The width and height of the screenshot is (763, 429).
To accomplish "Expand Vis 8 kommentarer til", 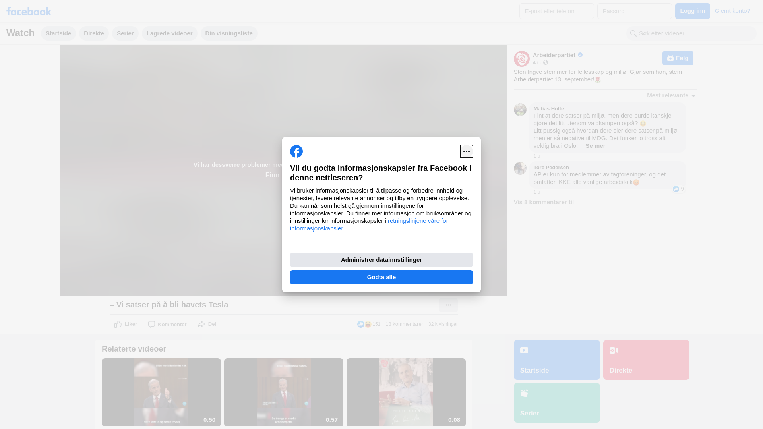I will click(544, 202).
